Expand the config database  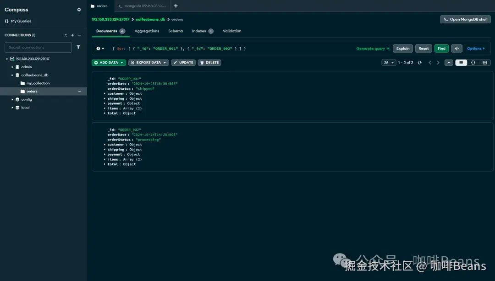click(12, 100)
